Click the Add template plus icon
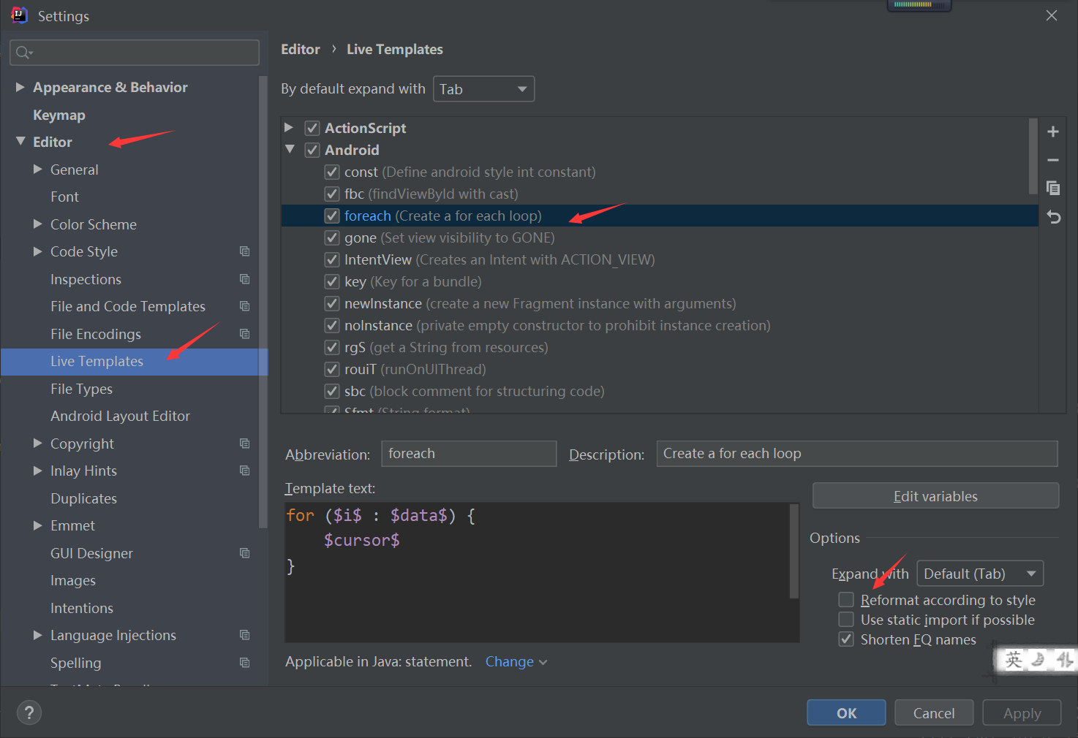Image resolution: width=1078 pixels, height=738 pixels. (1052, 132)
